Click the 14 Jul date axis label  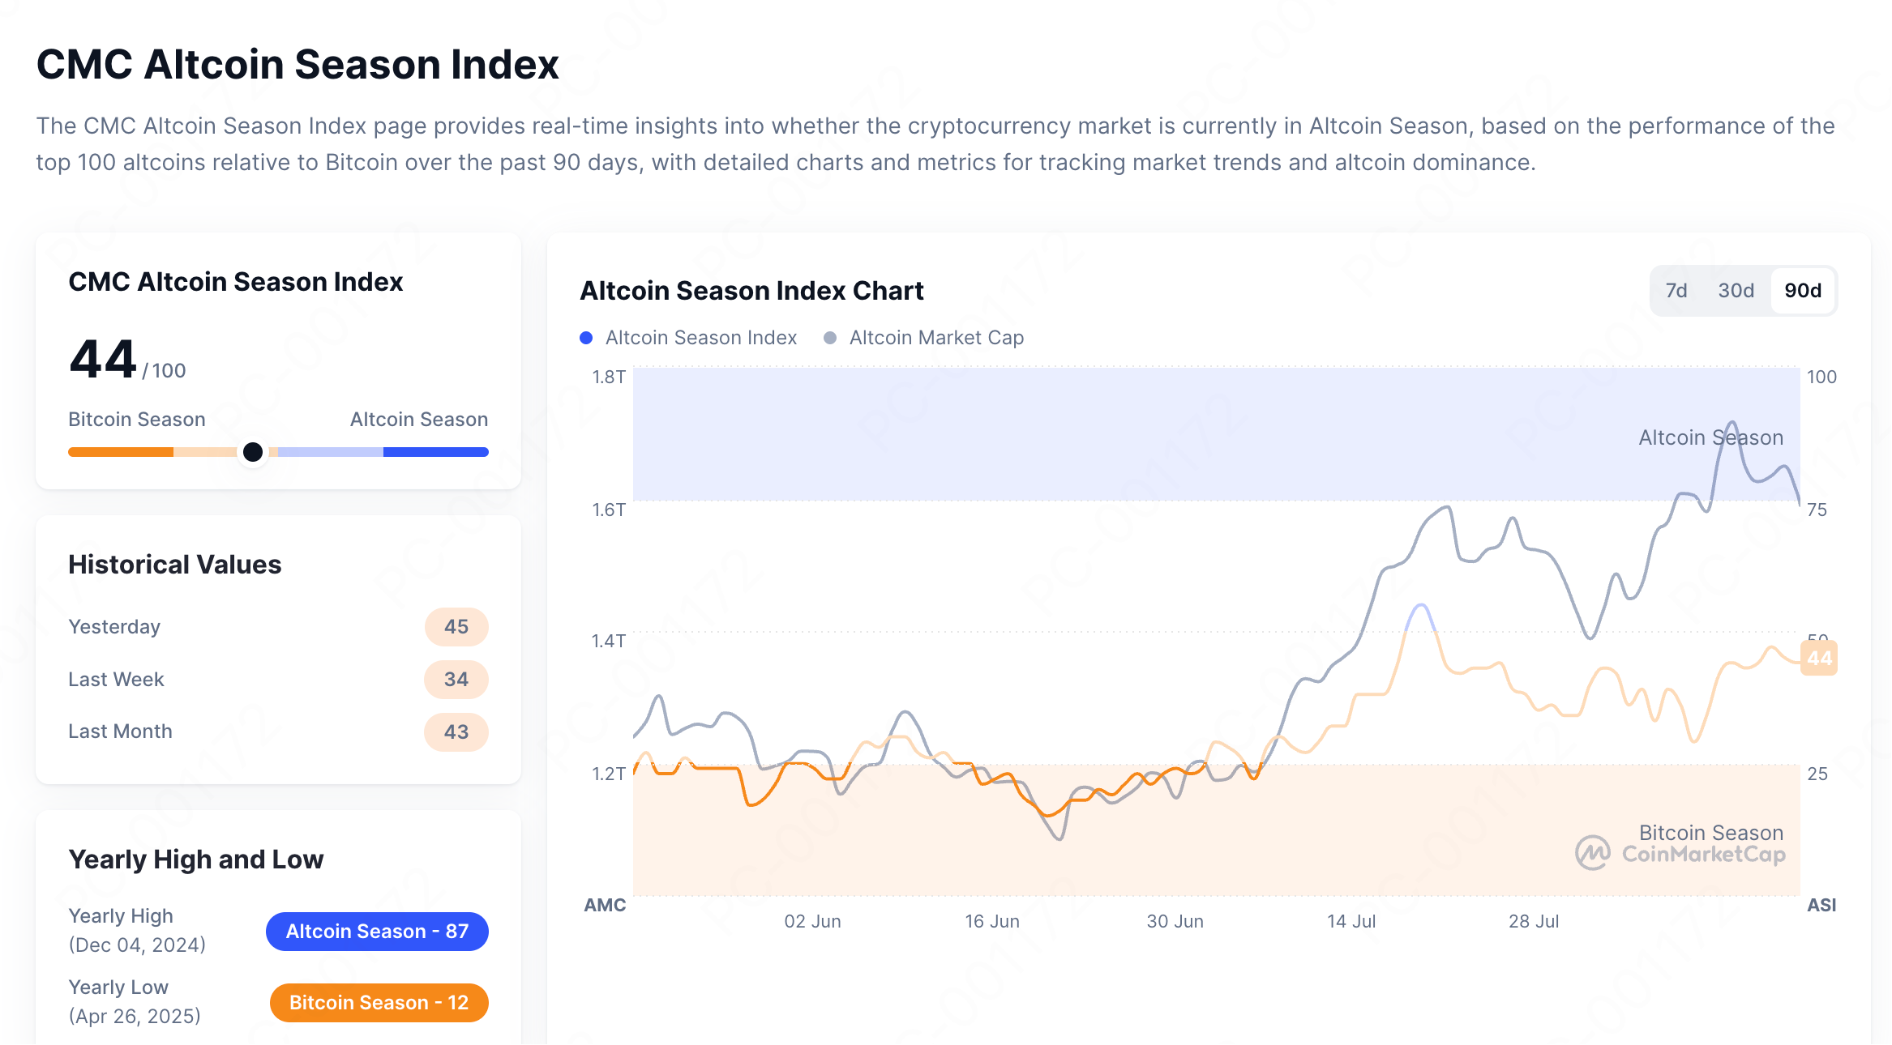1351,921
